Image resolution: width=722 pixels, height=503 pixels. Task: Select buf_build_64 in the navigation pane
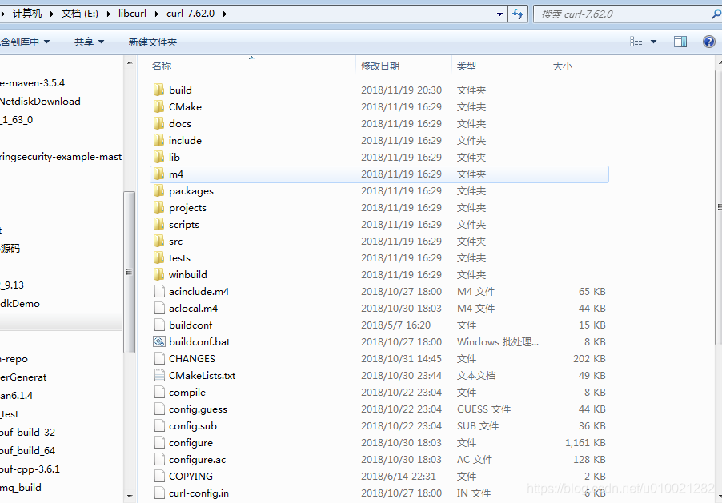coord(28,450)
